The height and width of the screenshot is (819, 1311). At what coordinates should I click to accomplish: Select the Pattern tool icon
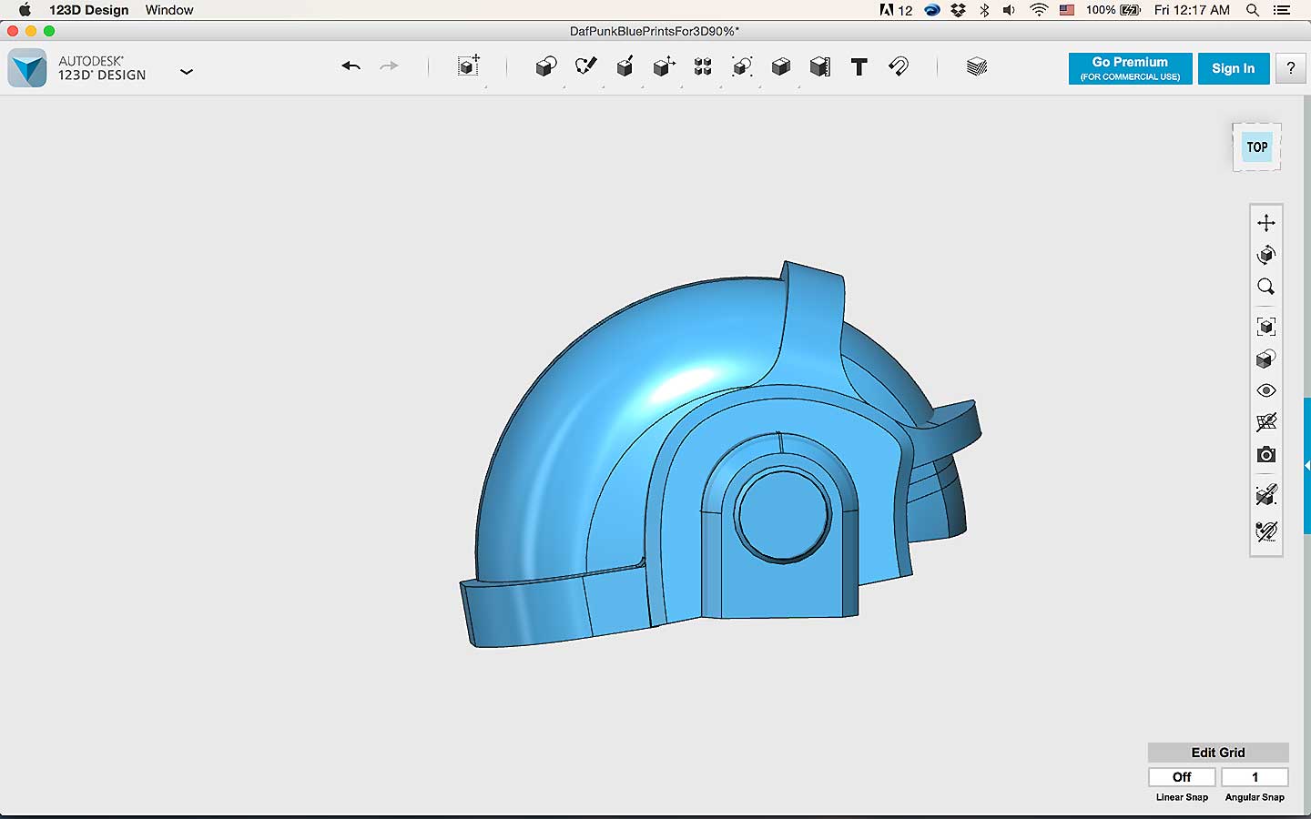pyautogui.click(x=703, y=66)
